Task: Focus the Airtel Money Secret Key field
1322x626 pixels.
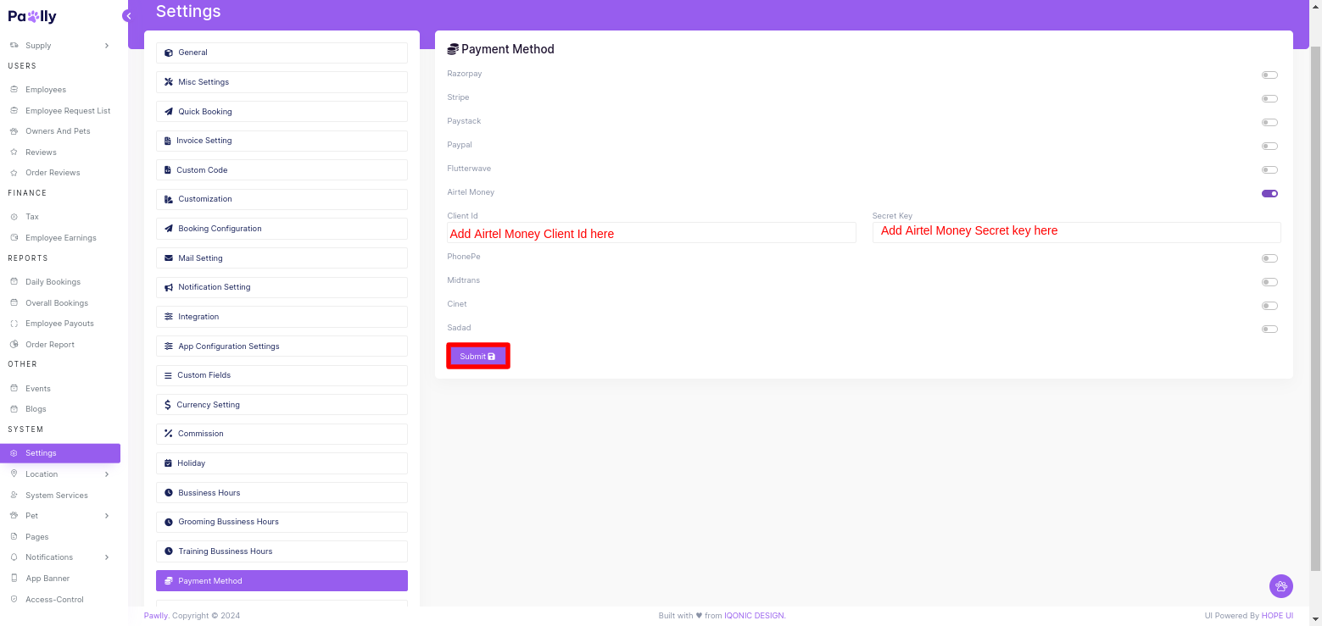Action: 1076,233
